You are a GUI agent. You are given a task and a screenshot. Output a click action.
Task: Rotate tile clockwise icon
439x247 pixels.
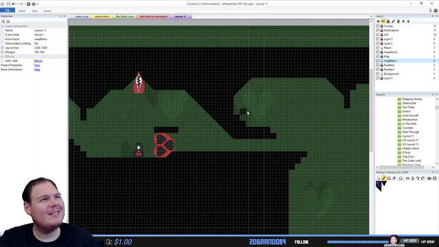423,178
